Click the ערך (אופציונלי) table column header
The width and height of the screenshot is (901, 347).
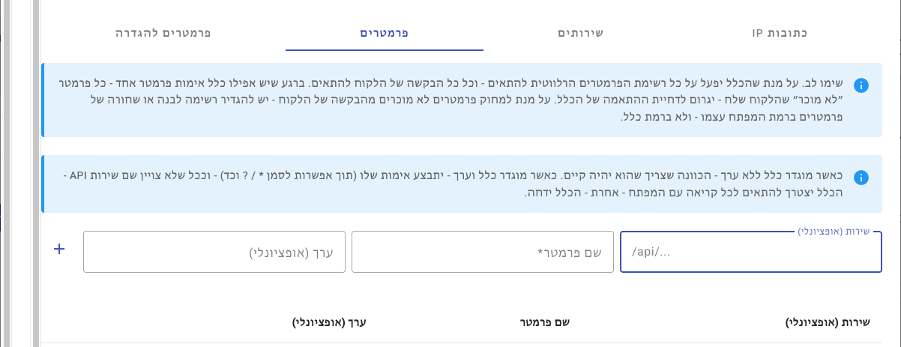[328, 323]
